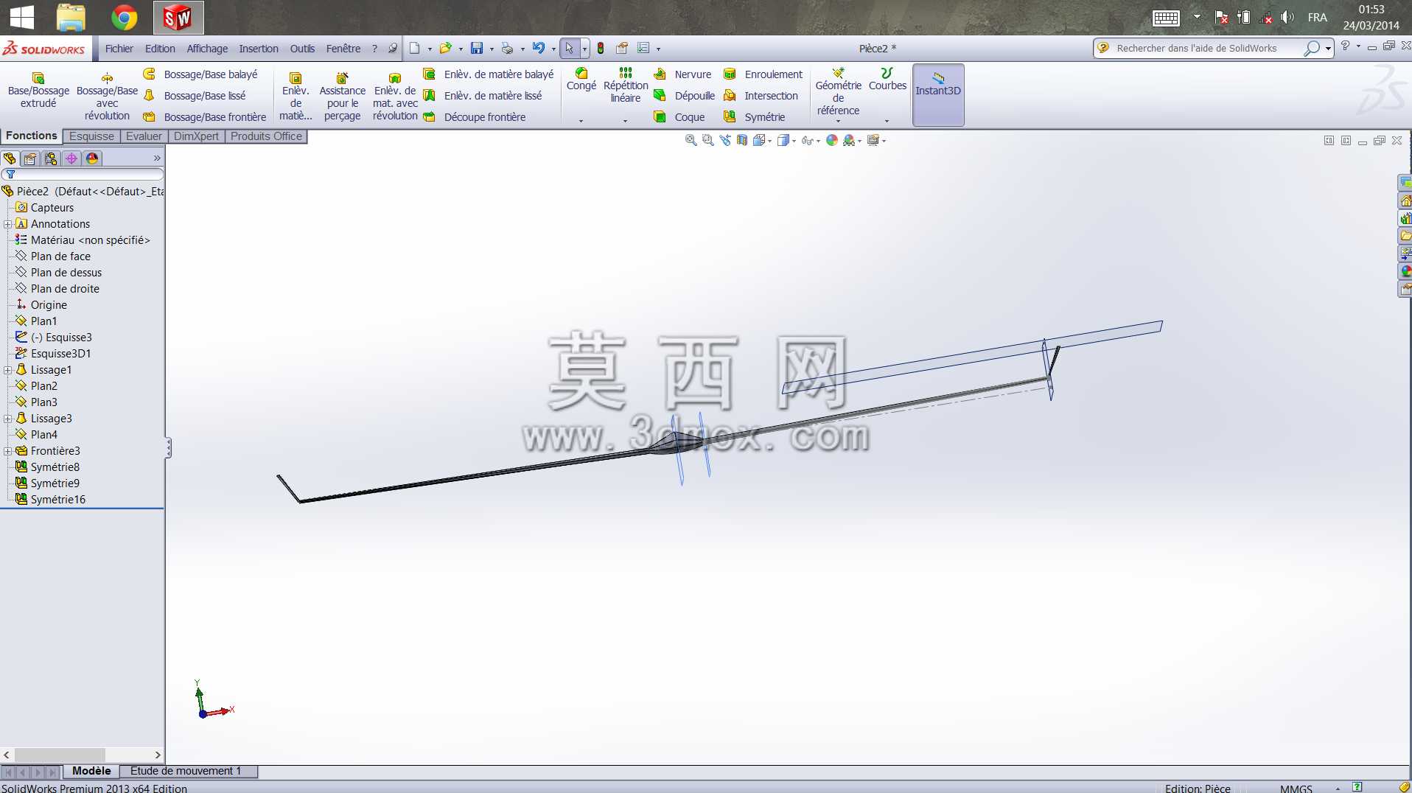This screenshot has height=793, width=1412.
Task: Choose Bossage/Base balayé feature
Action: click(200, 74)
